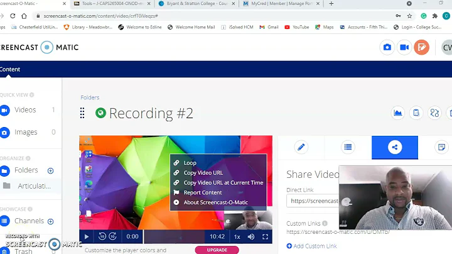Mute the video player volume
This screenshot has width=452, height=254.
(251, 236)
